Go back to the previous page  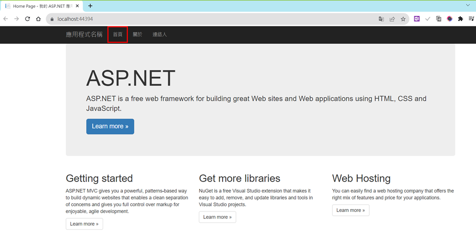pyautogui.click(x=6, y=19)
